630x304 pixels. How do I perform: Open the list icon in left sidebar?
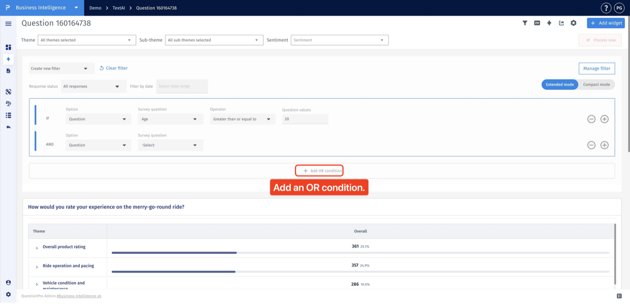(x=8, y=115)
